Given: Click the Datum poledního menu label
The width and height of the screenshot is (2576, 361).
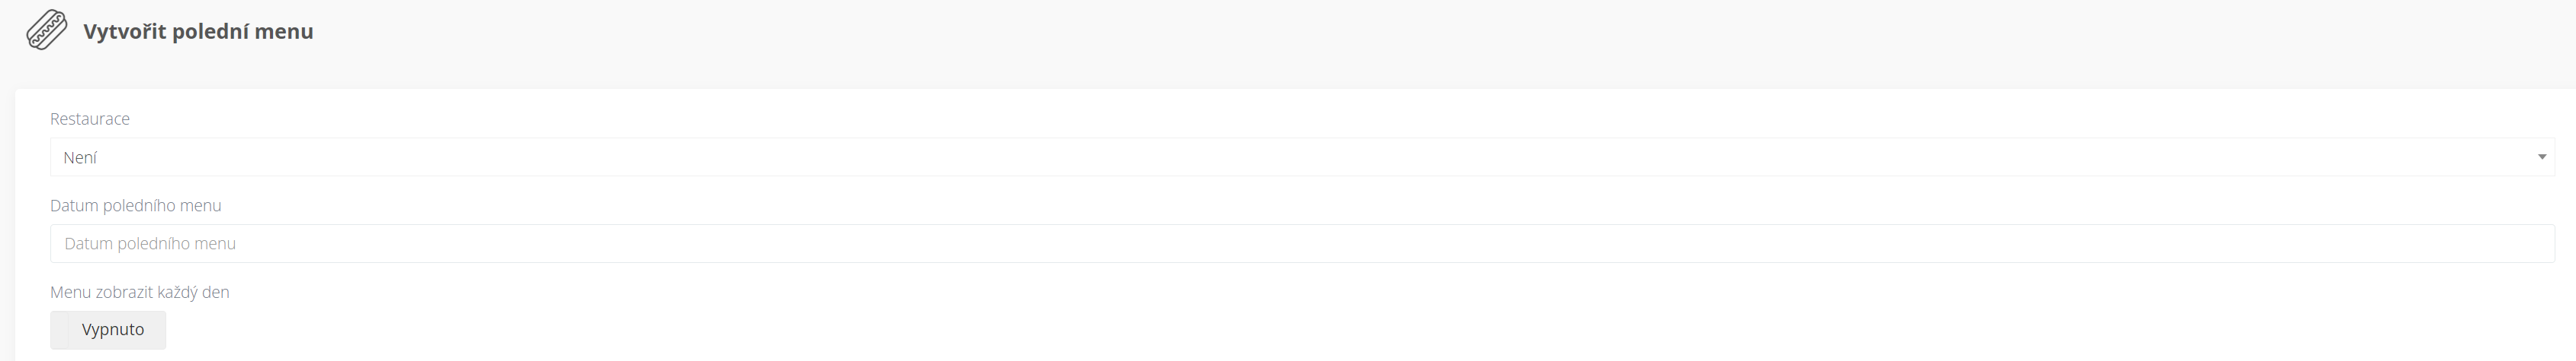Looking at the screenshot, I should pos(136,205).
